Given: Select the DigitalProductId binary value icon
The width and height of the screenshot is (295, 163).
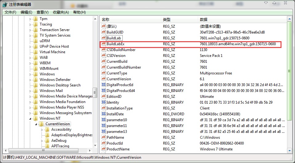Looking at the screenshot, I should pos(104,85).
